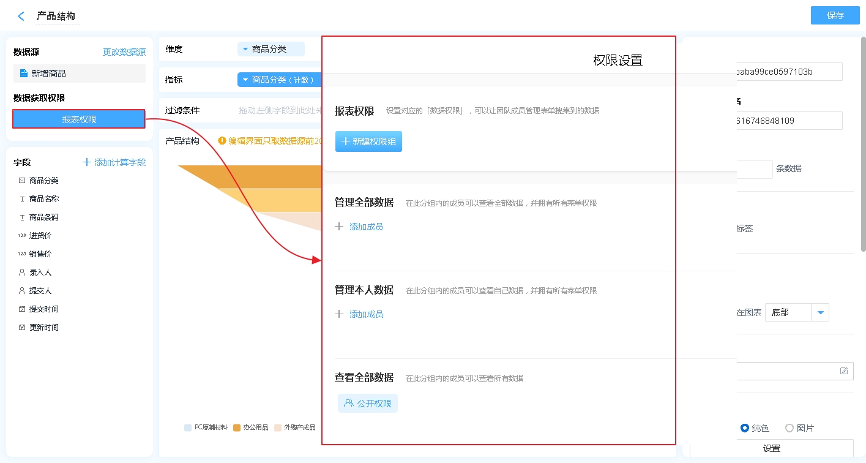Click the edit icon in right panel input
This screenshot has height=463, width=866.
point(844,371)
